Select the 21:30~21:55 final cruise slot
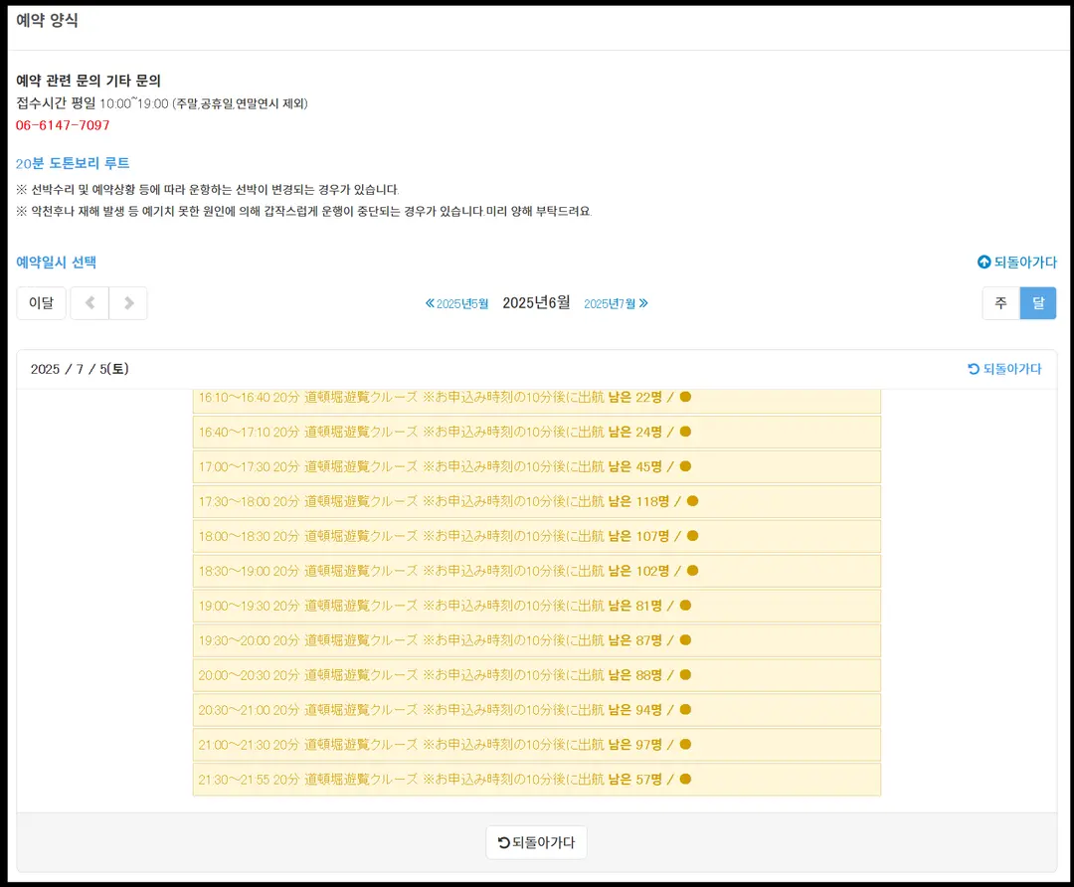This screenshot has height=887, width=1074. point(536,780)
